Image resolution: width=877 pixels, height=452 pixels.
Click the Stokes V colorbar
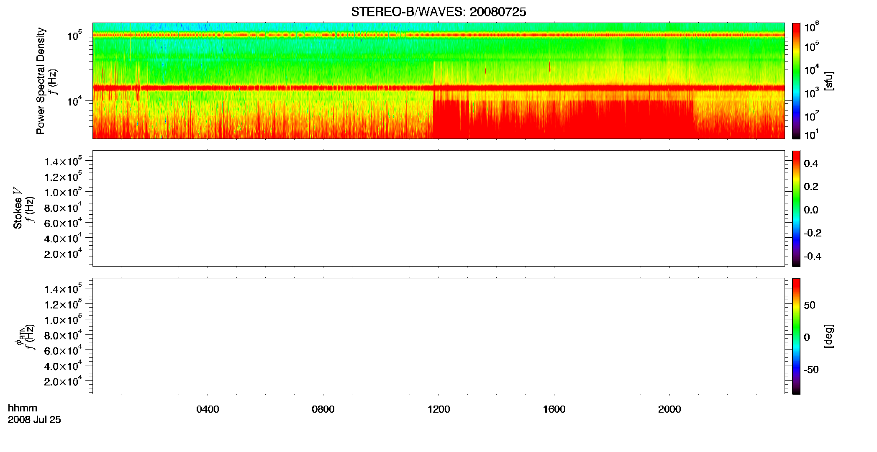(x=796, y=208)
